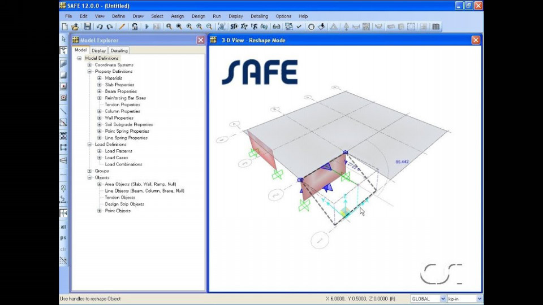This screenshot has width=543, height=305.
Task: Open the Options menu
Action: 283,16
